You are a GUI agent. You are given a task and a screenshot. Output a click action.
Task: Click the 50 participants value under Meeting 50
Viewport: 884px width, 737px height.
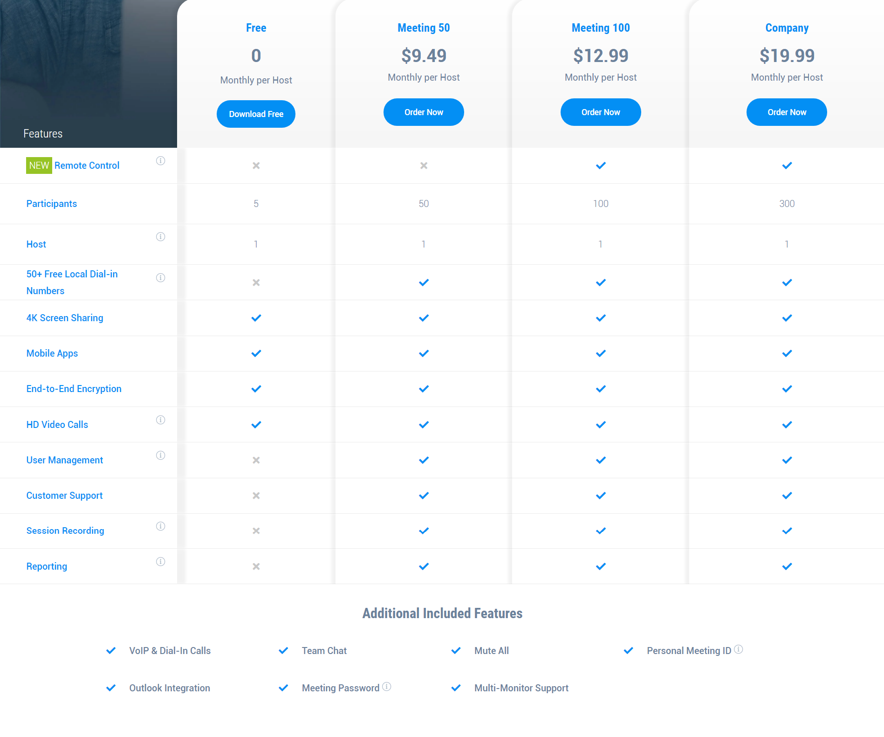point(424,204)
